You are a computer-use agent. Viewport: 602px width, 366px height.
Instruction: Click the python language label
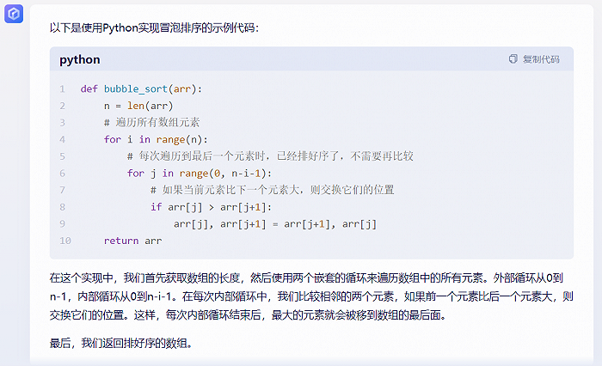(x=80, y=59)
